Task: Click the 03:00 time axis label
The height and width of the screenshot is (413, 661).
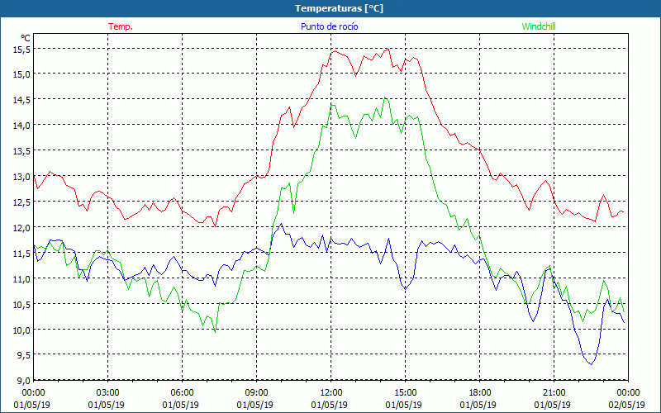Action: coord(108,393)
